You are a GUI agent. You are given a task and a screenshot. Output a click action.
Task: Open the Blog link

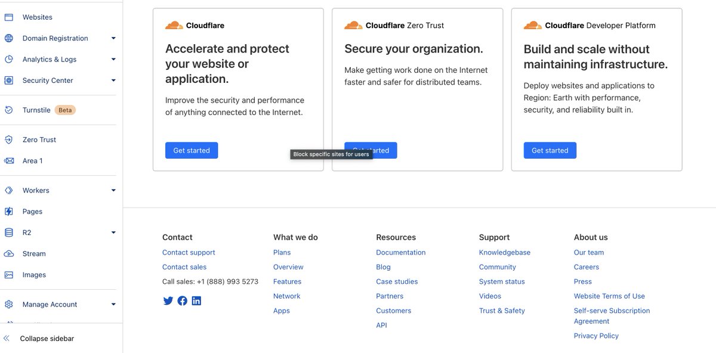pyautogui.click(x=384, y=267)
